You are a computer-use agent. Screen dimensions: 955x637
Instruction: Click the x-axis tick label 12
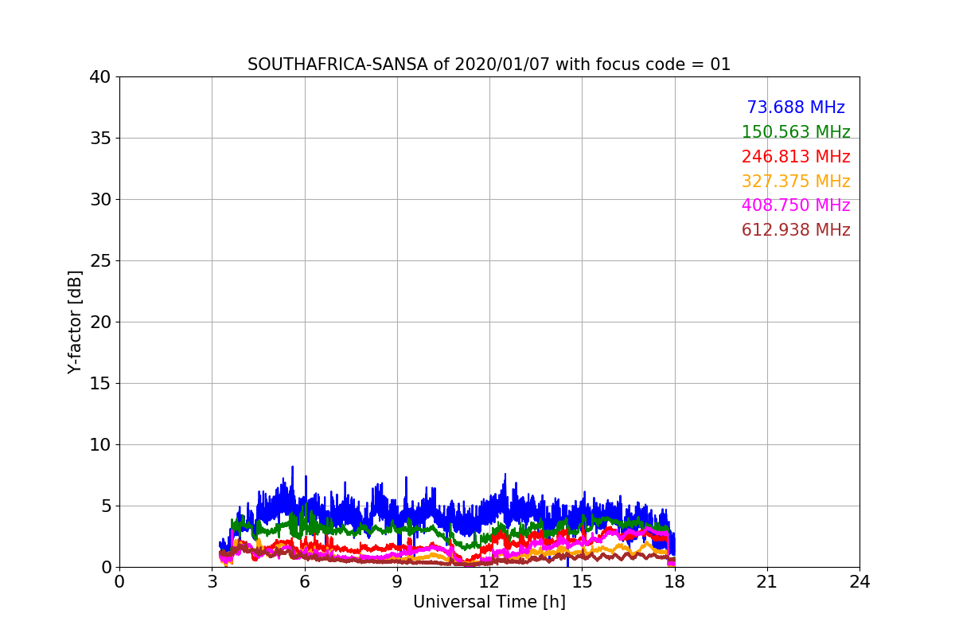pyautogui.click(x=489, y=582)
